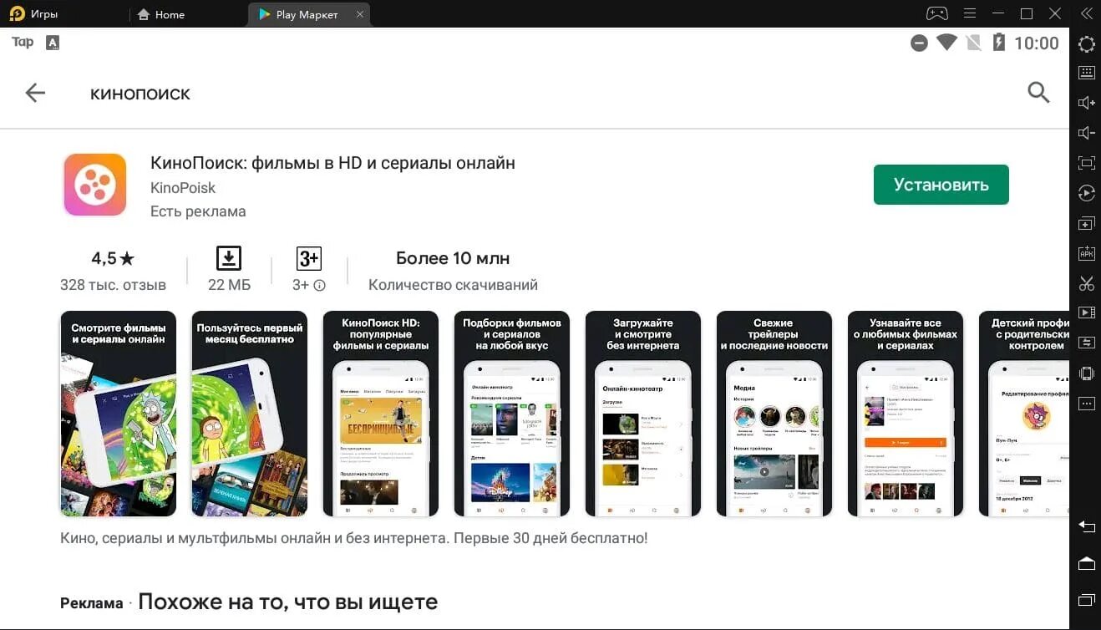Click the Количество скачиваний label
The height and width of the screenshot is (630, 1101).
(453, 285)
